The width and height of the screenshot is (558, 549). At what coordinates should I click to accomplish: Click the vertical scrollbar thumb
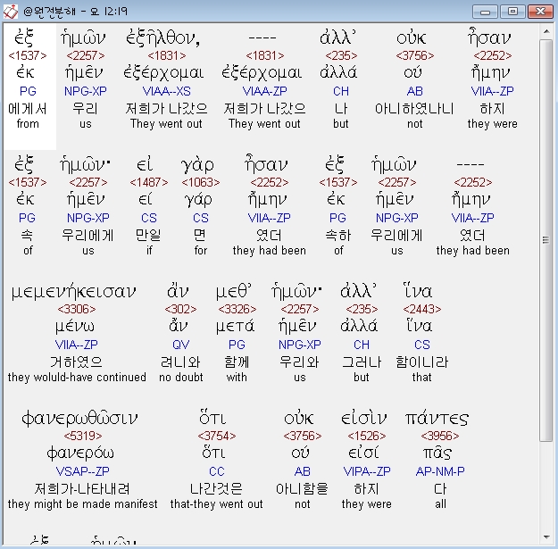(546, 240)
